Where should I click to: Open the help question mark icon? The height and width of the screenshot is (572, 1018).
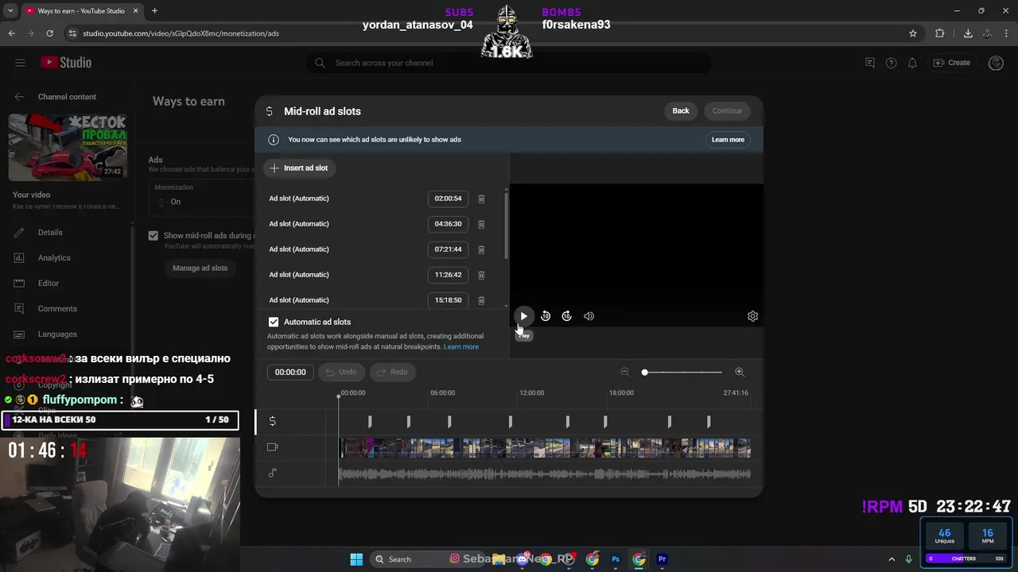pyautogui.click(x=891, y=63)
